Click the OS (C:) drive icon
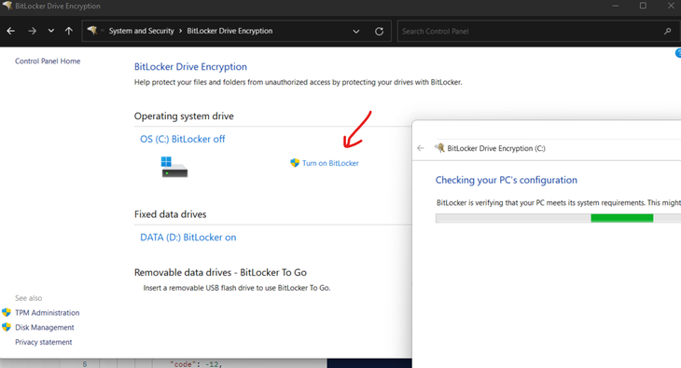This screenshot has height=368, width=681. click(x=174, y=167)
